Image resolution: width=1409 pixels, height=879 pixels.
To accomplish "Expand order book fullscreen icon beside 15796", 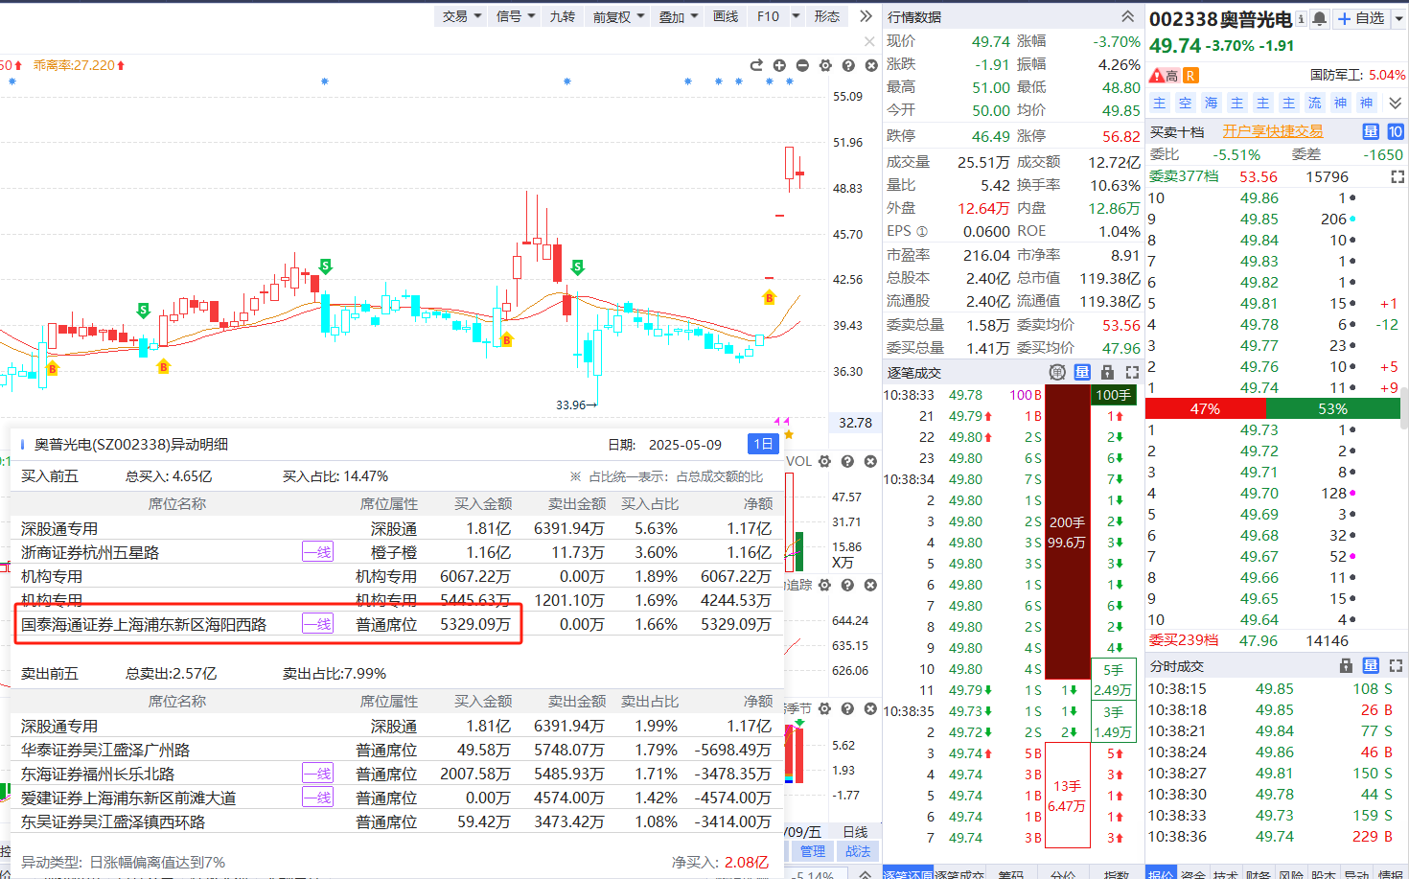I will [x=1397, y=177].
